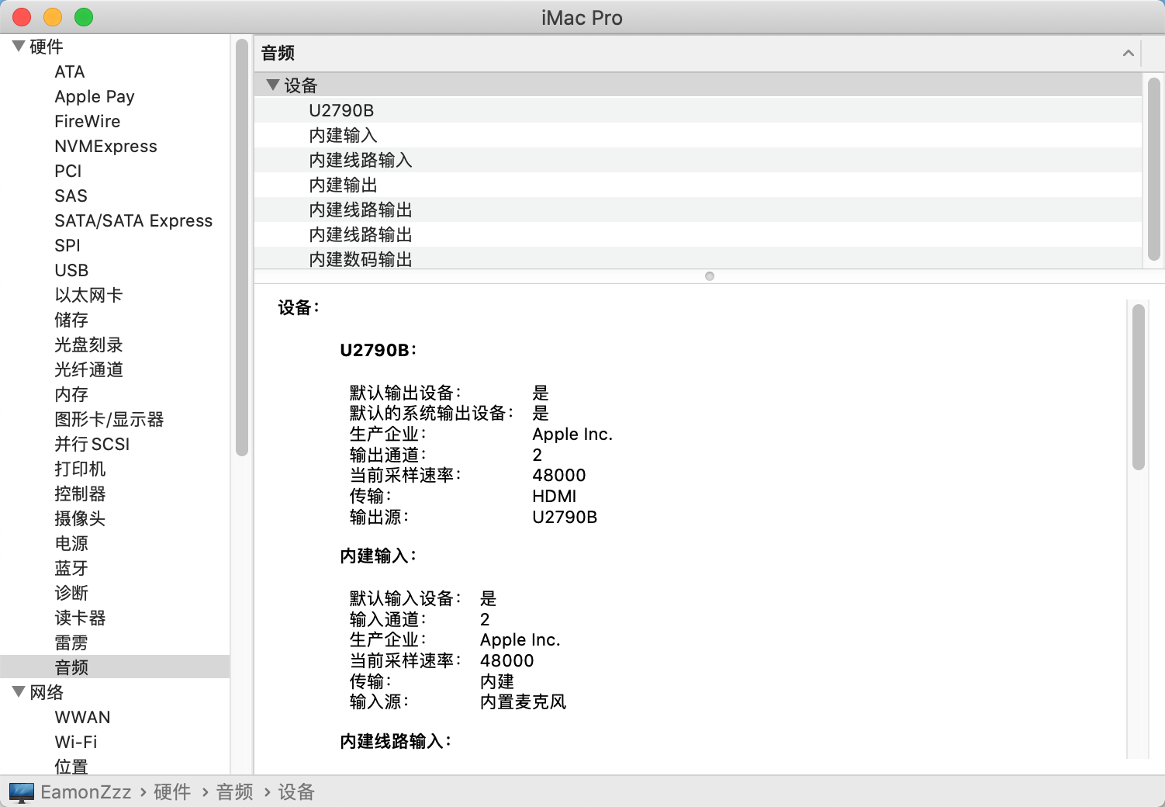The width and height of the screenshot is (1165, 807).
Task: Open the 摄像头 section
Action: [x=80, y=518]
